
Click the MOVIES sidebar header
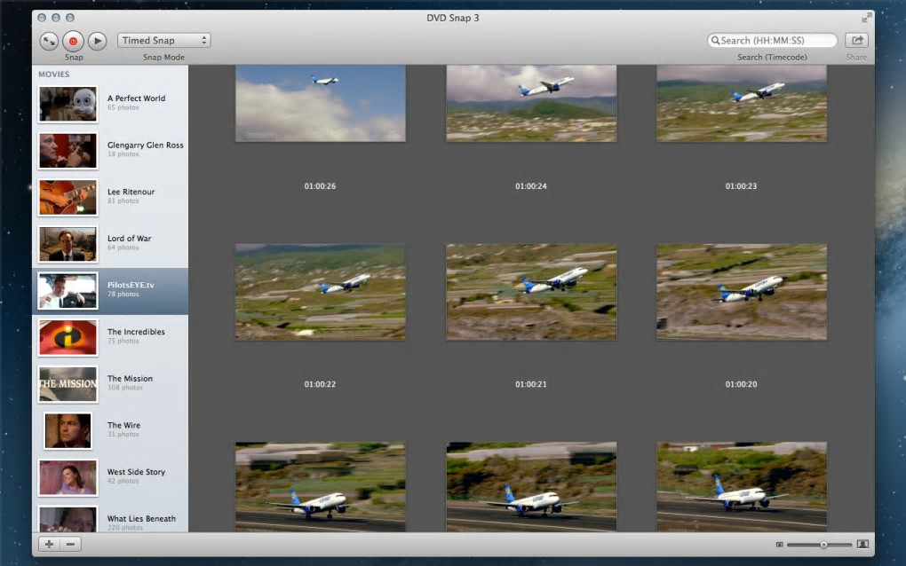pyautogui.click(x=53, y=74)
